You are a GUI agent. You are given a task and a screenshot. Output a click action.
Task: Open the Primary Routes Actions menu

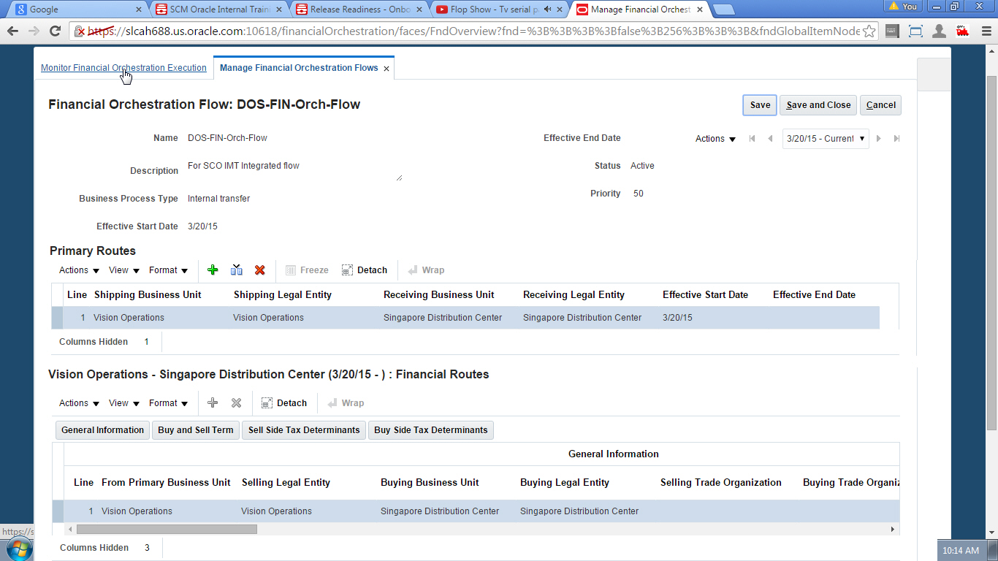79,270
